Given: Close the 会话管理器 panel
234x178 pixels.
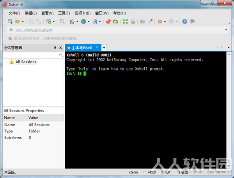Looking at the screenshot, I should pos(60,48).
